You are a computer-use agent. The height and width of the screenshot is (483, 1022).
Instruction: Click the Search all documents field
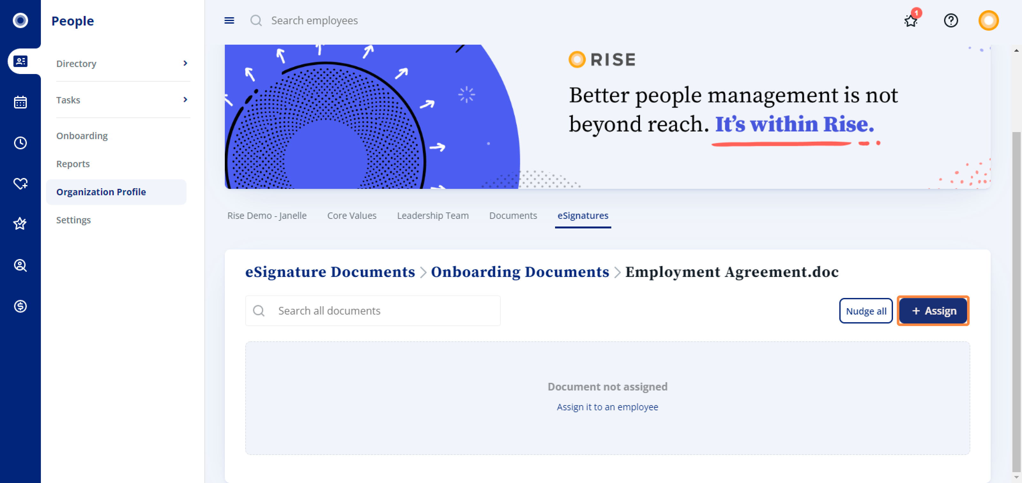(x=373, y=311)
